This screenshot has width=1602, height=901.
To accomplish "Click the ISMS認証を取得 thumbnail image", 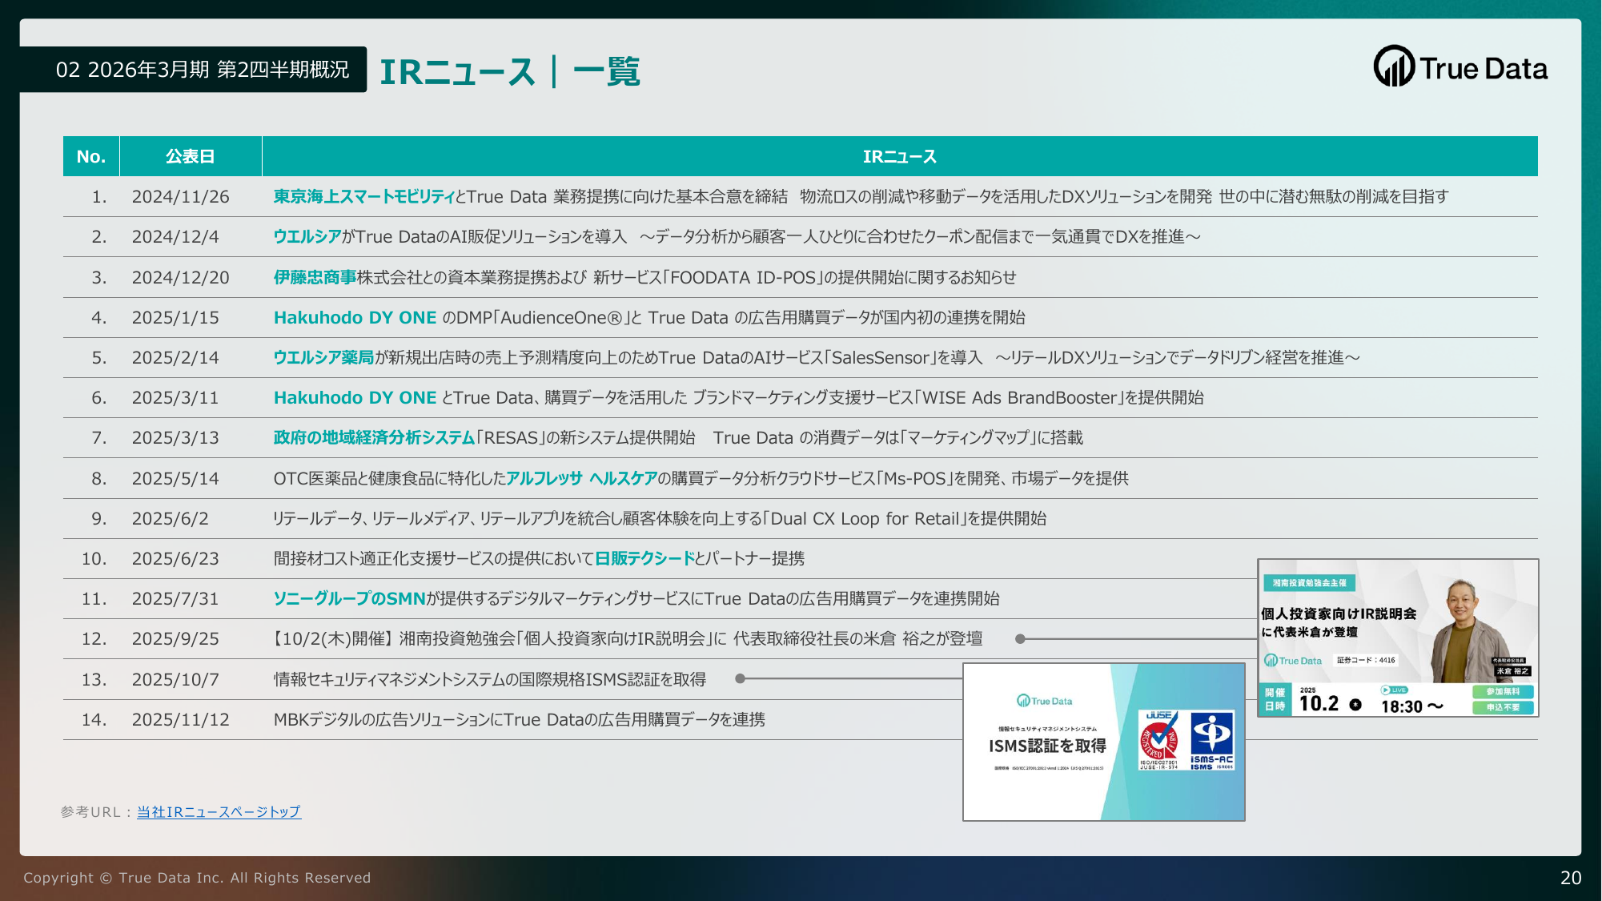I will 1047,745.
